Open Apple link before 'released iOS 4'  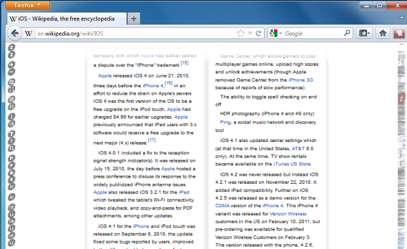(105, 76)
